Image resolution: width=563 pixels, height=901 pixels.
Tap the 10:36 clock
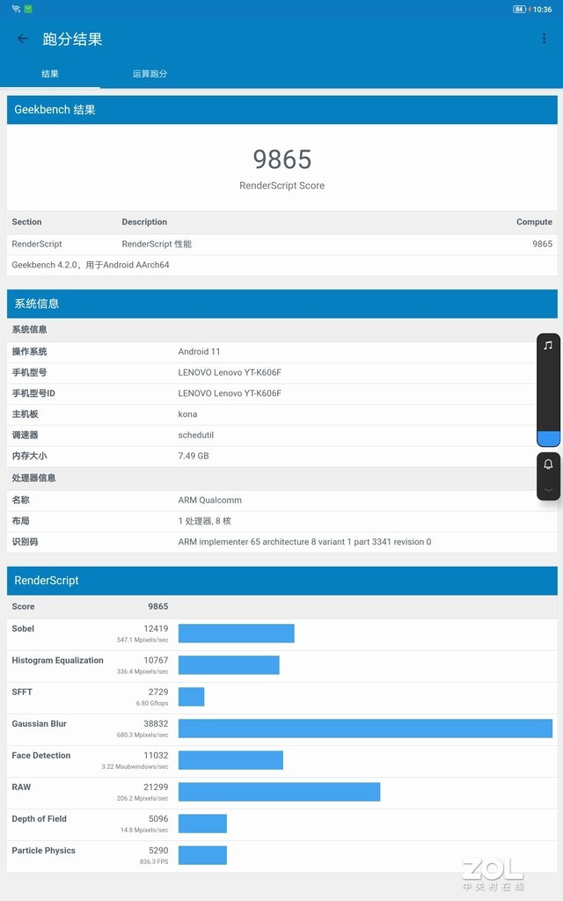pyautogui.click(x=542, y=9)
